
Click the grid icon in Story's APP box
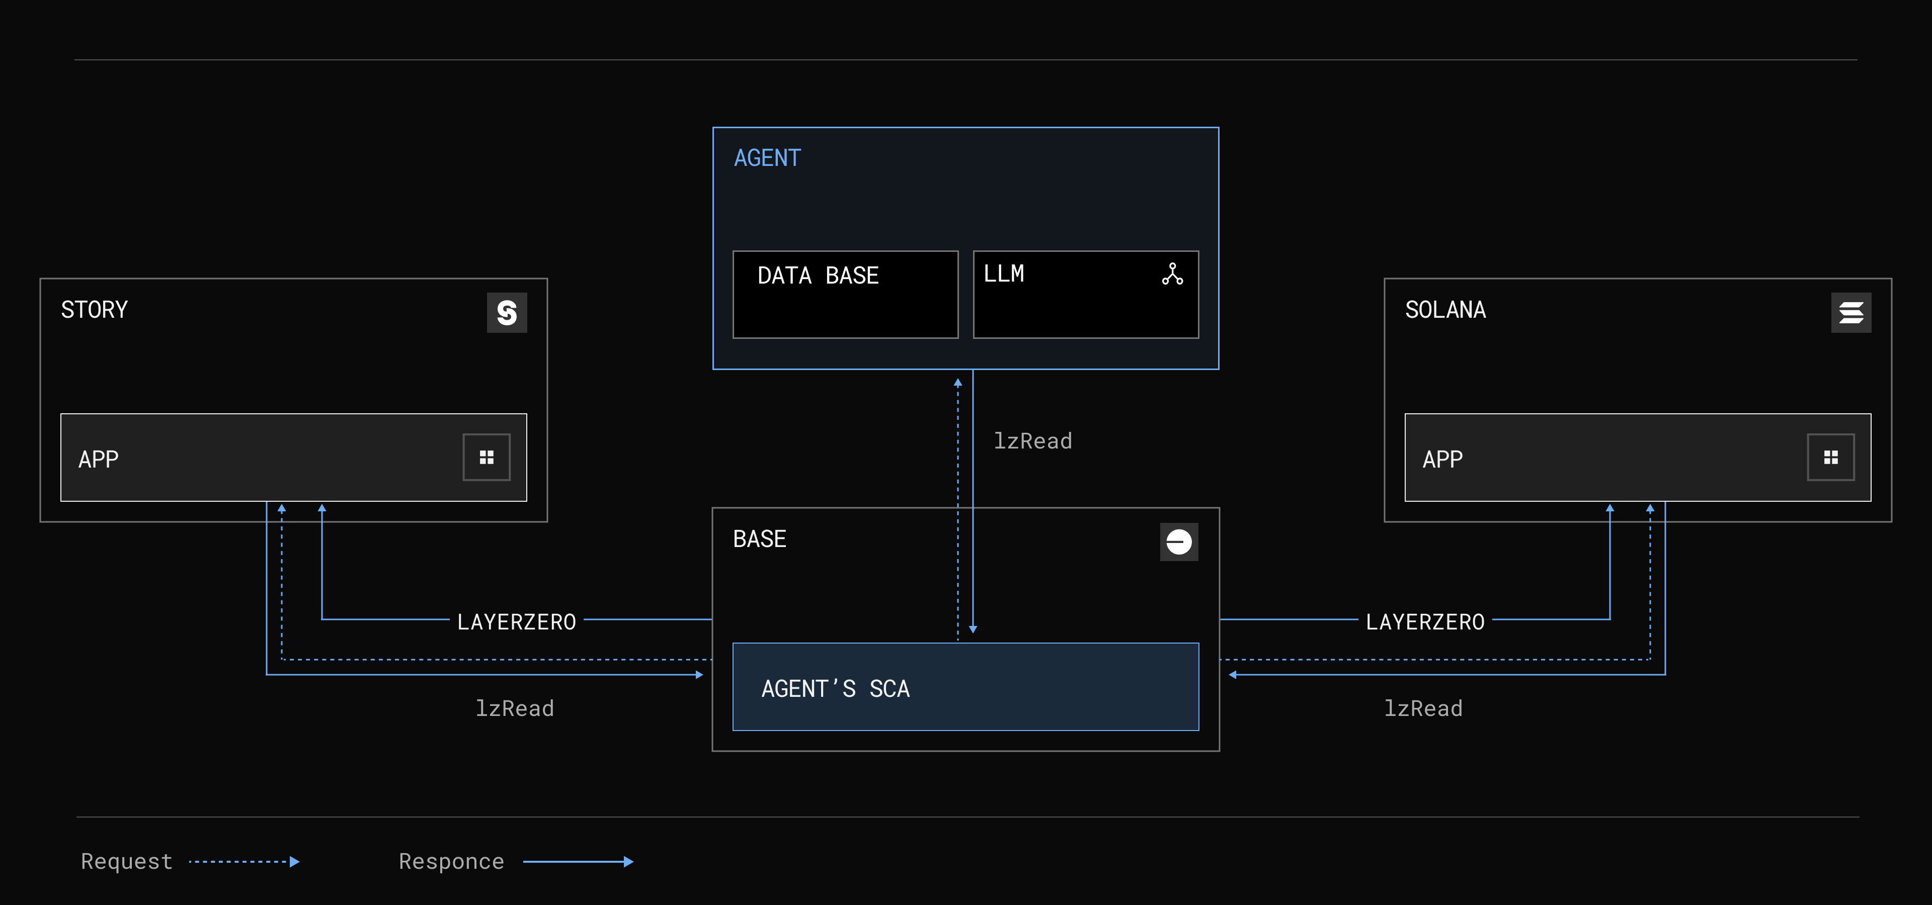tap(486, 457)
